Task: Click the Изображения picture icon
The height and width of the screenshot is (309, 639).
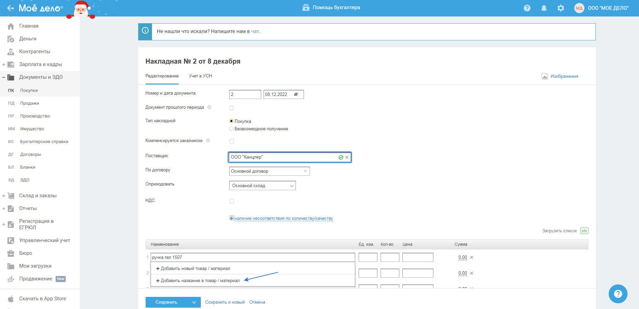Action: click(x=545, y=76)
